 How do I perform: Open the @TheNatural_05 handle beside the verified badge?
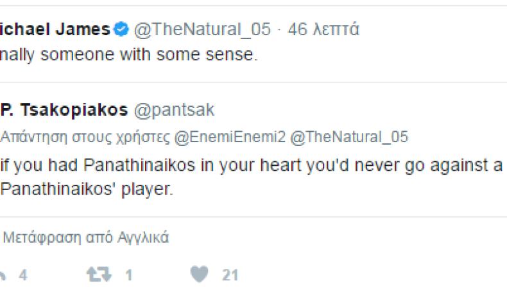(x=202, y=29)
